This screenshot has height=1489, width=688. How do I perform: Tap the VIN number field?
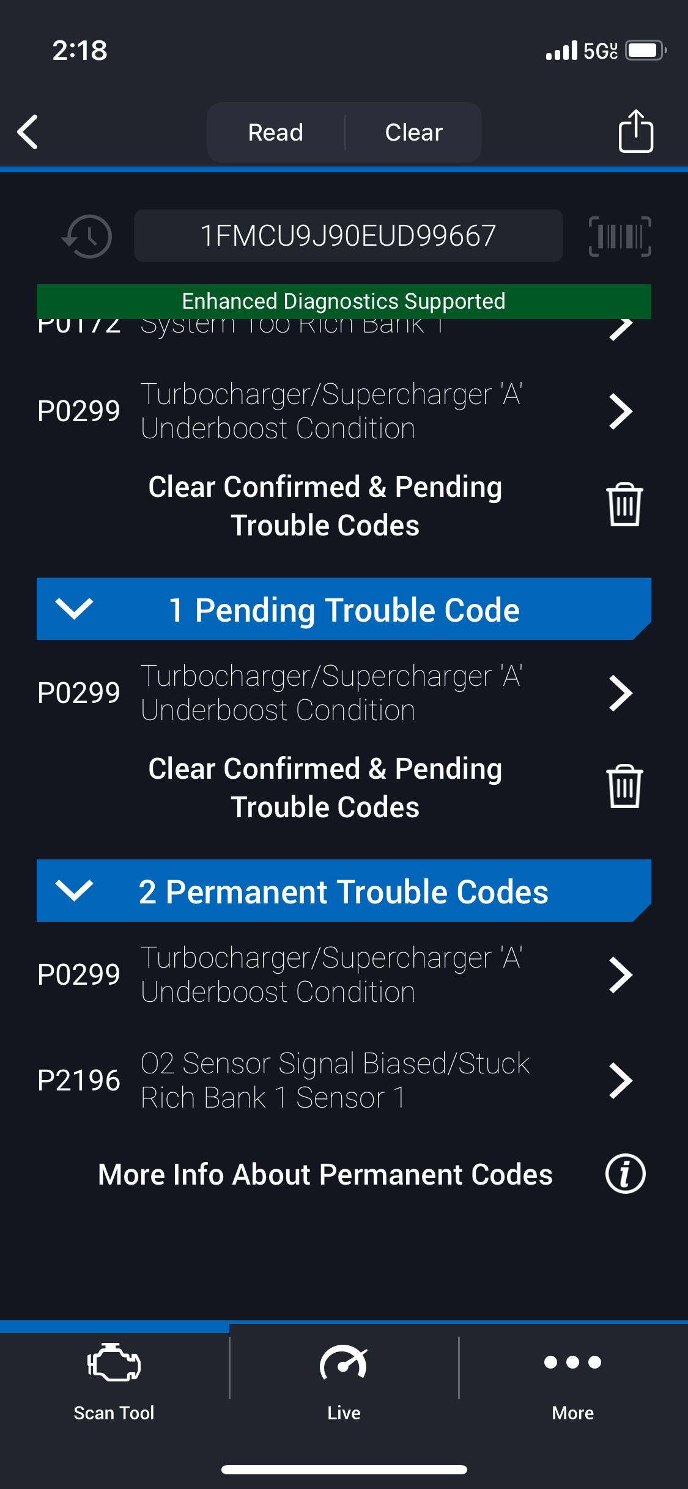point(348,236)
